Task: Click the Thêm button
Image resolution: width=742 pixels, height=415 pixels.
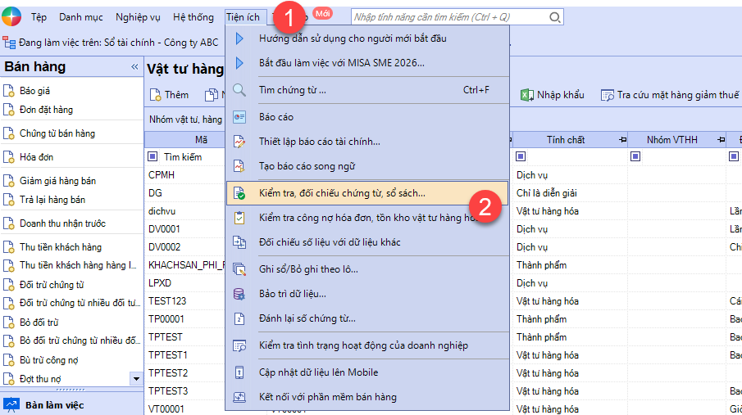Action: [169, 95]
